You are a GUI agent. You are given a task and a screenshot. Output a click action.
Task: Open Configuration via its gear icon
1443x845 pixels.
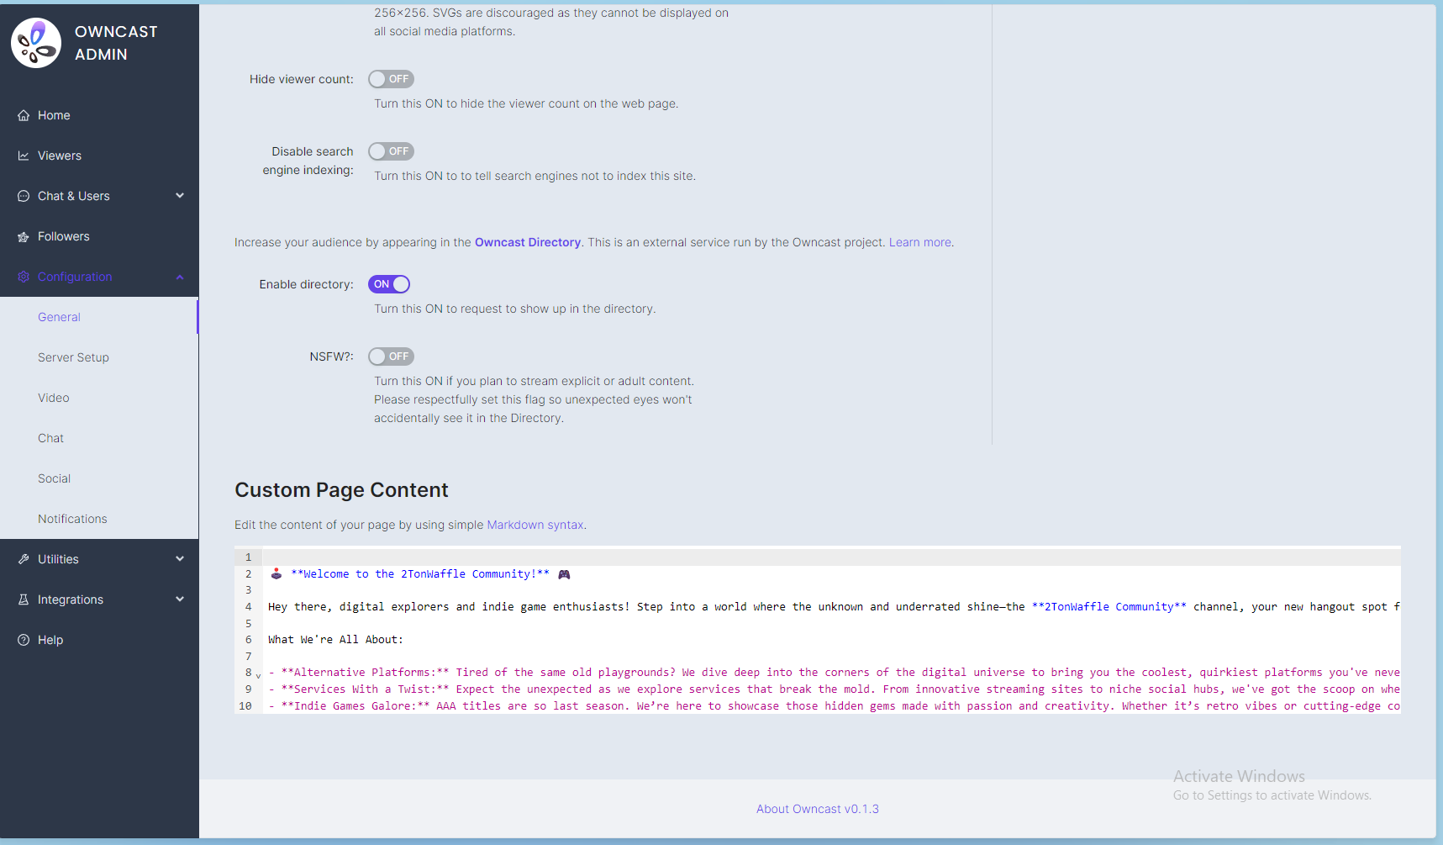tap(23, 277)
